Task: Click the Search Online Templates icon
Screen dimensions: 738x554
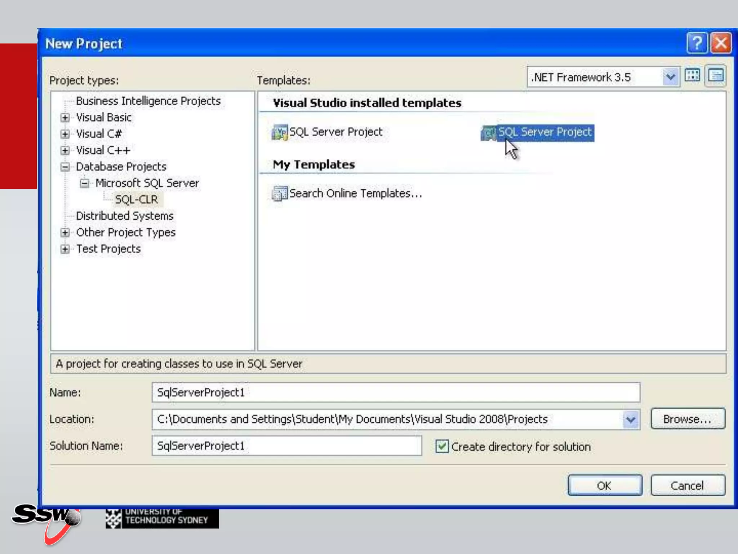Action: 280,193
